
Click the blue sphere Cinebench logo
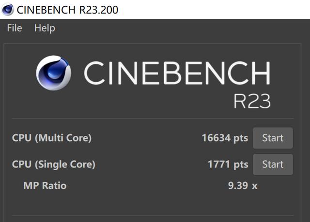click(54, 73)
